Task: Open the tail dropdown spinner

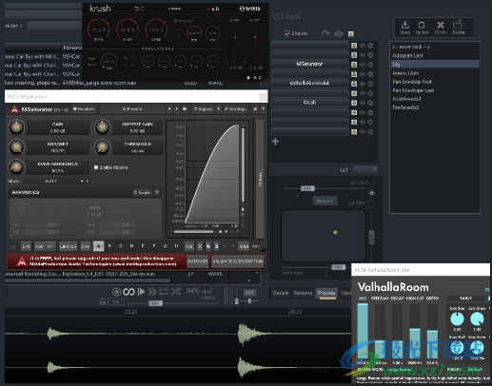Action: tap(365, 169)
